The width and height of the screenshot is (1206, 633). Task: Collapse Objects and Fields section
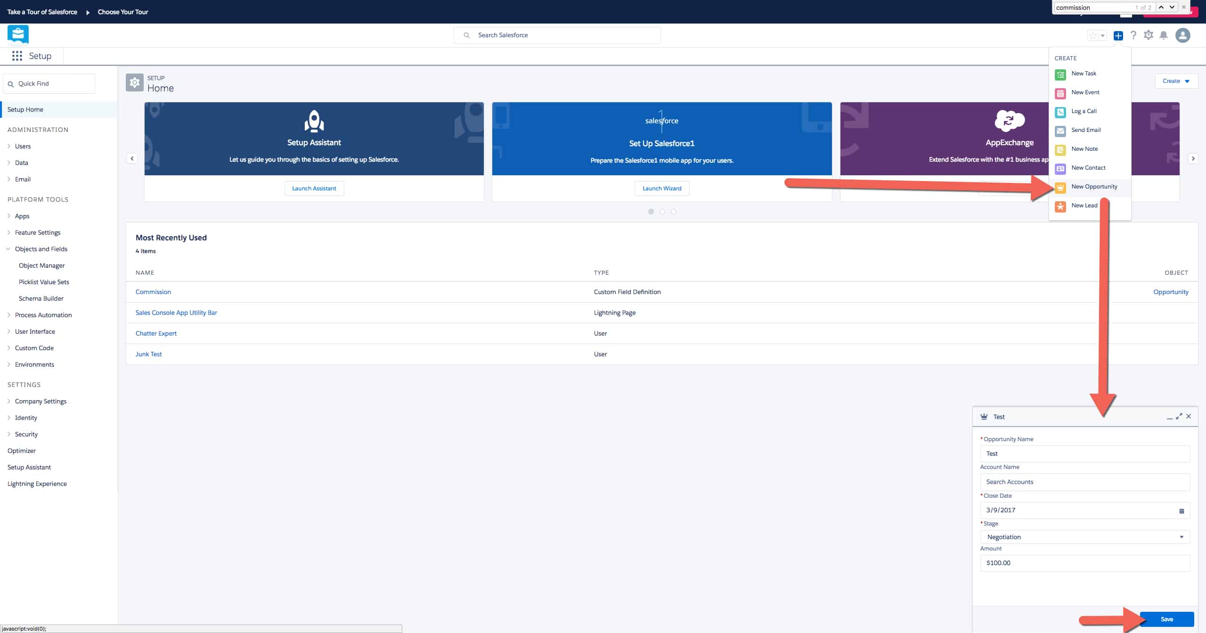coord(8,249)
